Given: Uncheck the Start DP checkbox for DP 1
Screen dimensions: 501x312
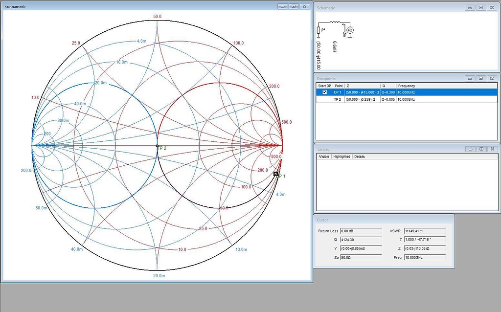Looking at the screenshot, I should point(324,92).
